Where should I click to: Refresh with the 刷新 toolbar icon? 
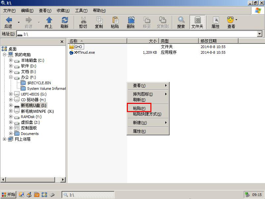pos(65,20)
